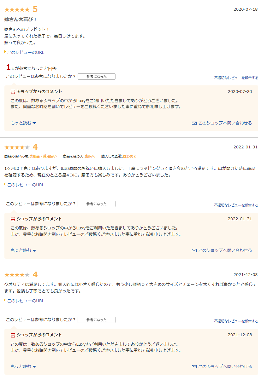
Task: Click the shop icon beside the 2021-12-08 ショップからのコメント
Action: pyautogui.click(x=13, y=335)
